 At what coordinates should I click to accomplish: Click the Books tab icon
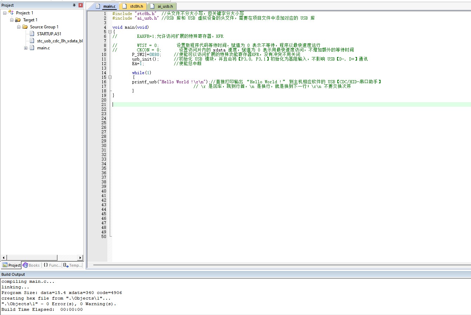[25, 265]
